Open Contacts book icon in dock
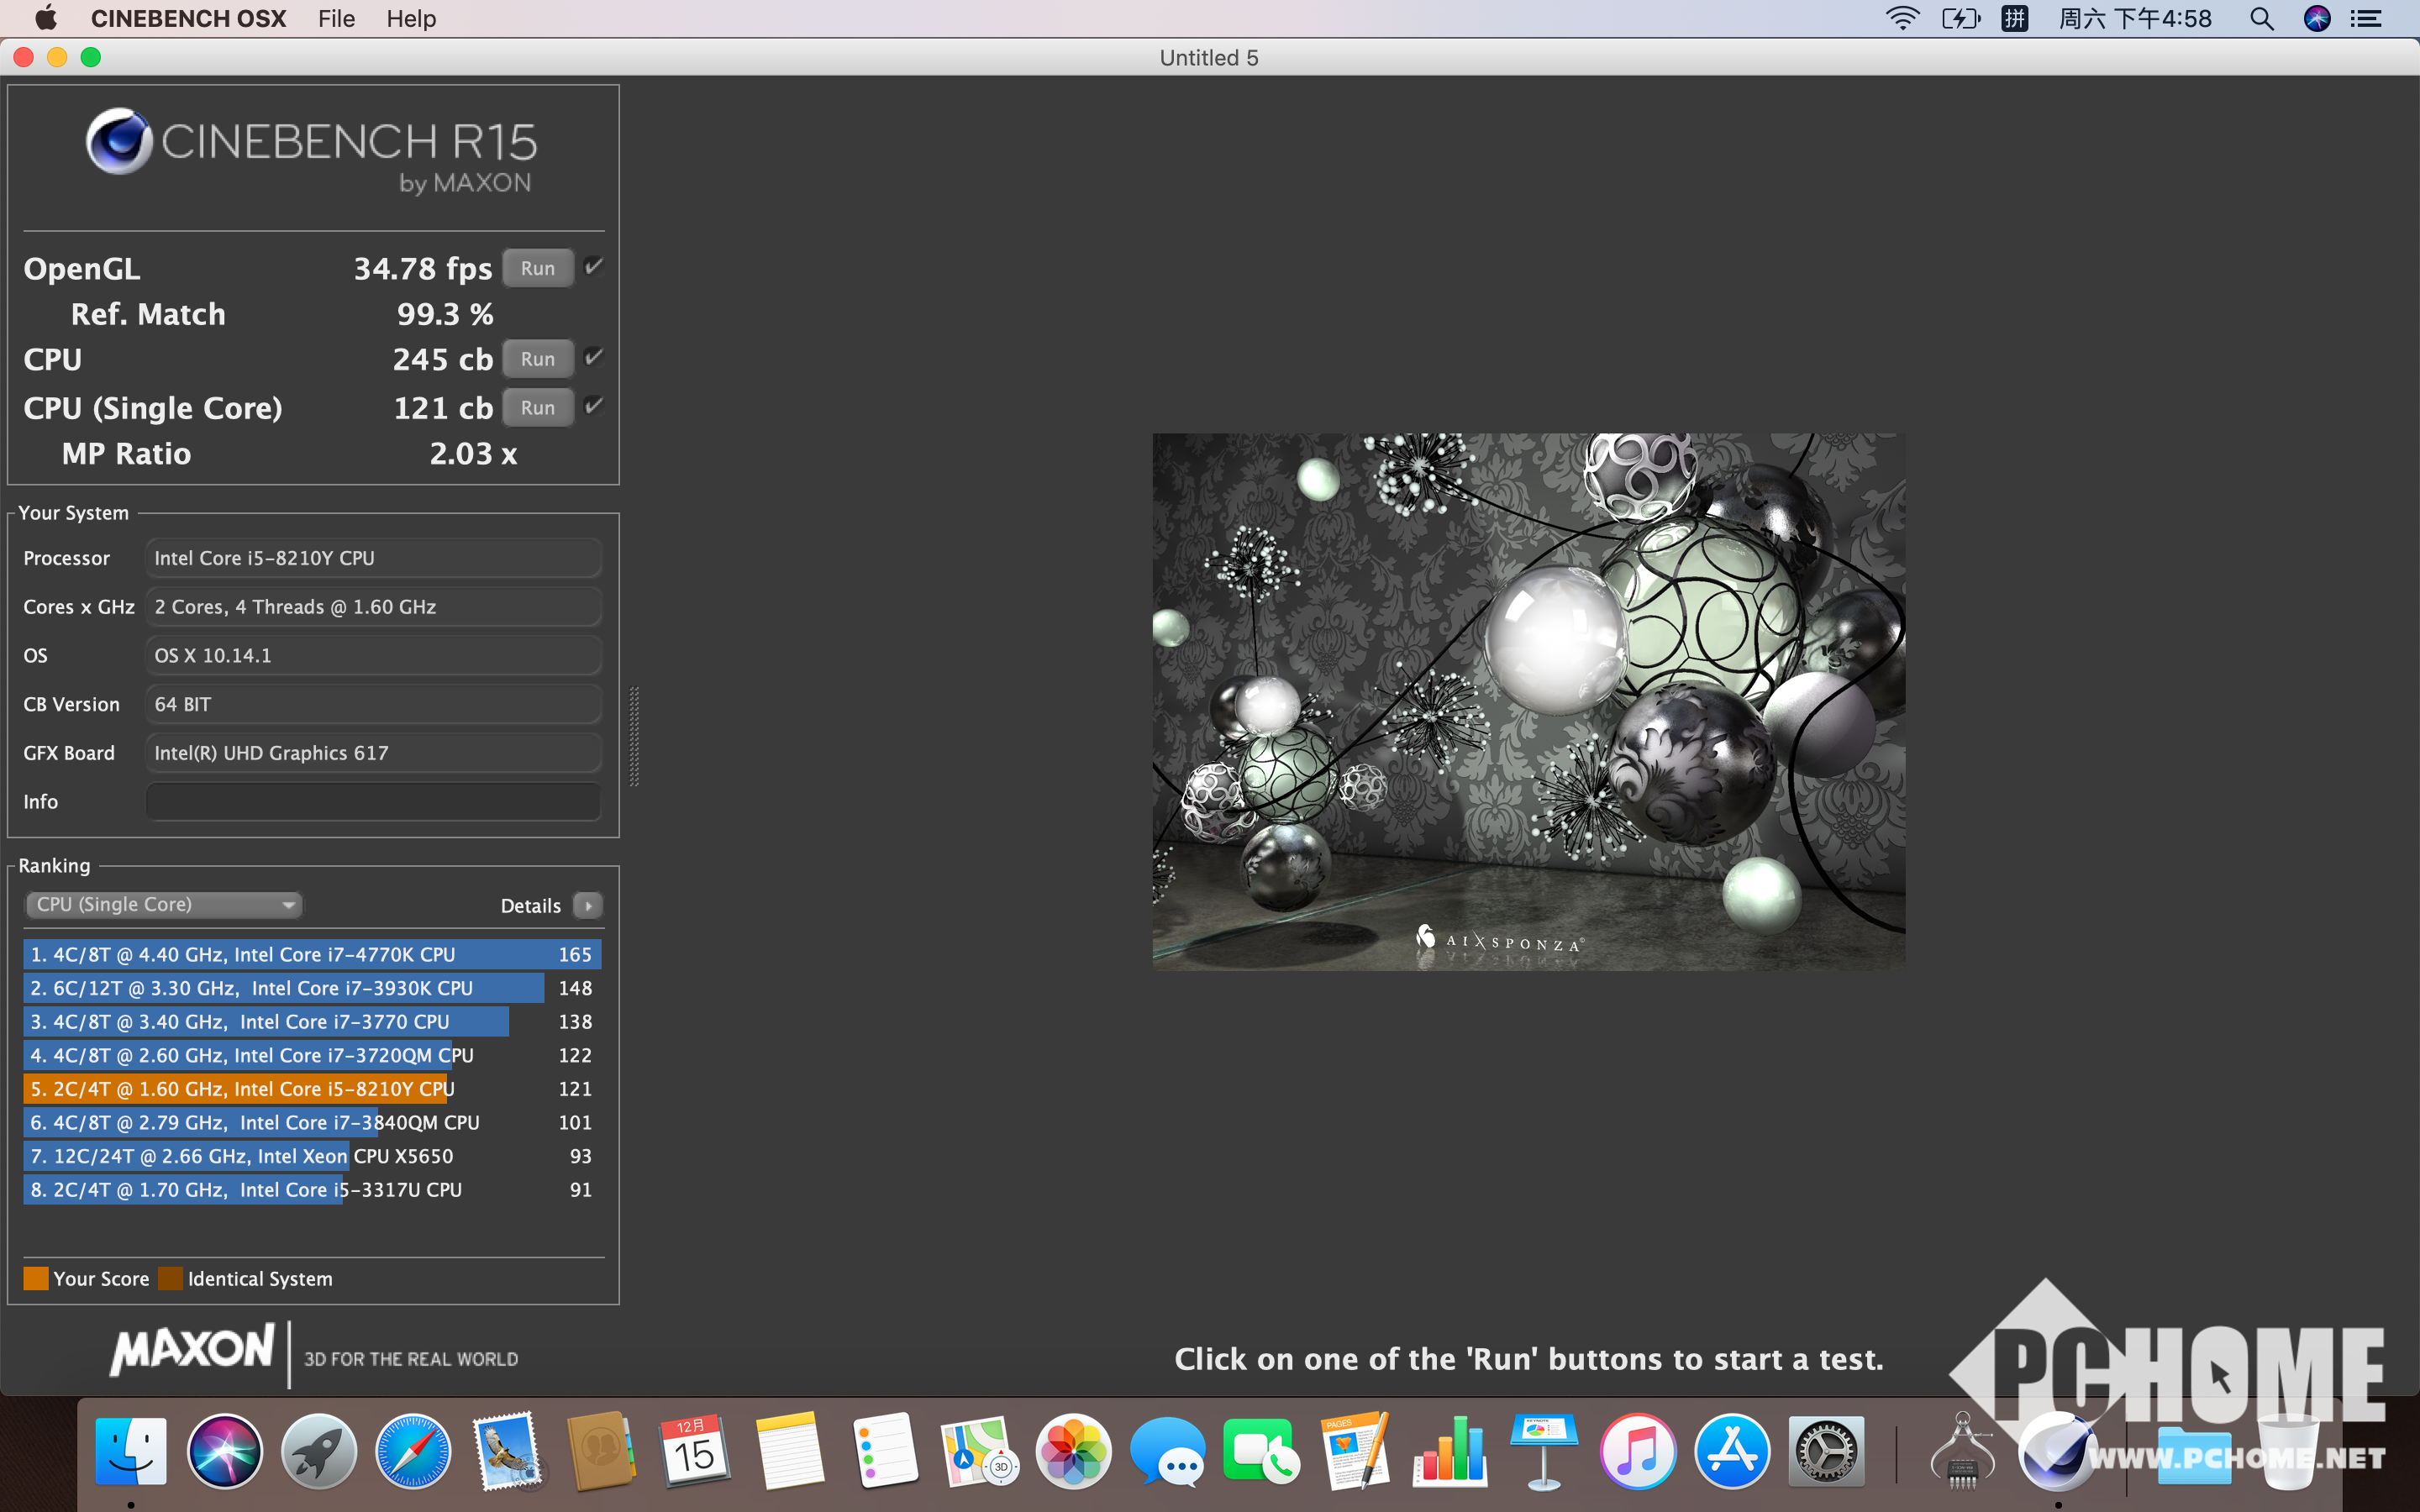This screenshot has height=1512, width=2420. pos(601,1451)
